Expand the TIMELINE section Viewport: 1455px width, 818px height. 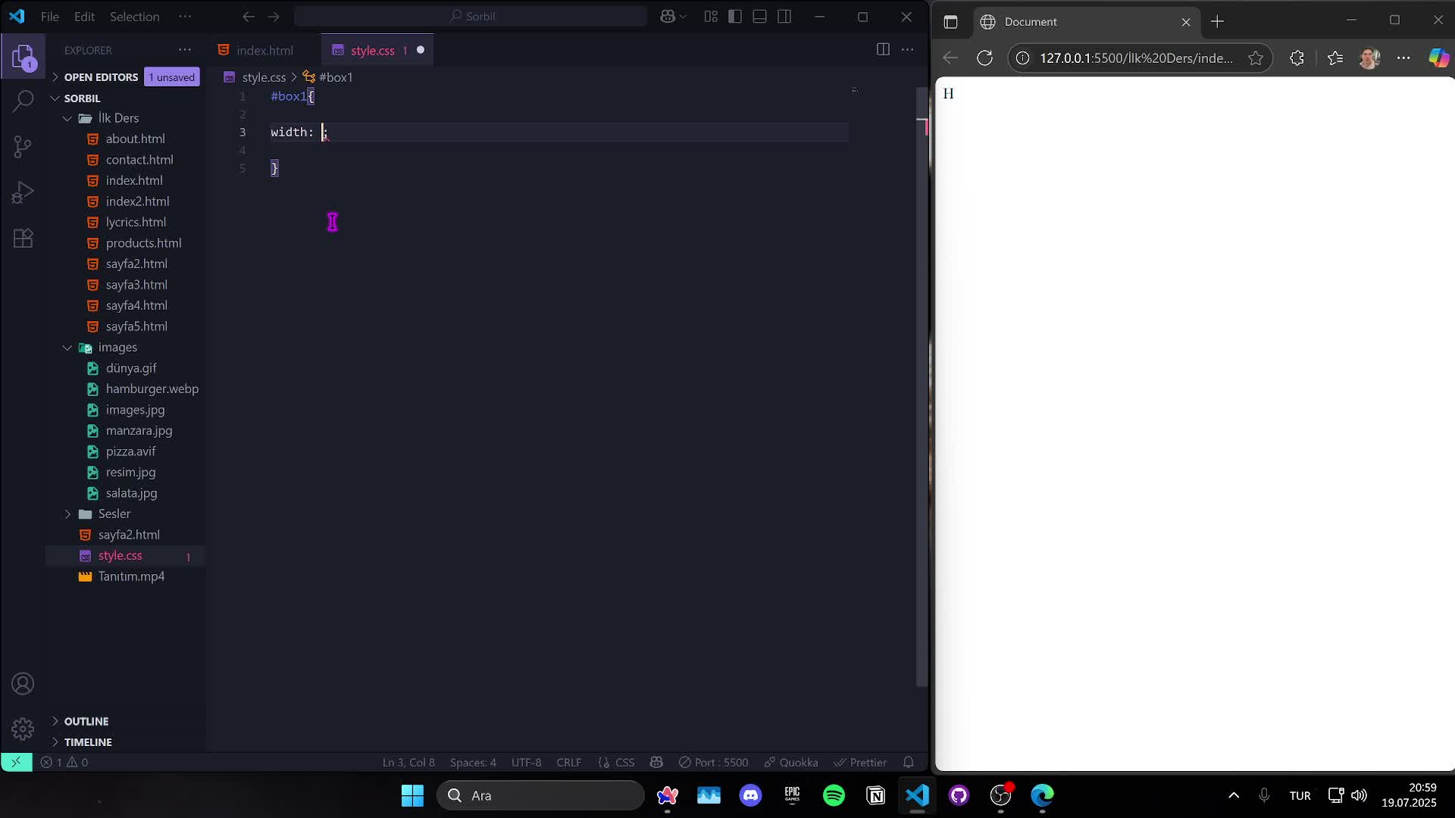click(x=88, y=742)
